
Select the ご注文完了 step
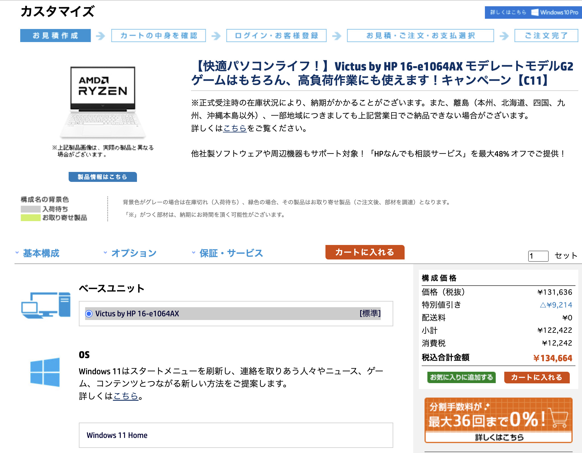click(x=546, y=36)
